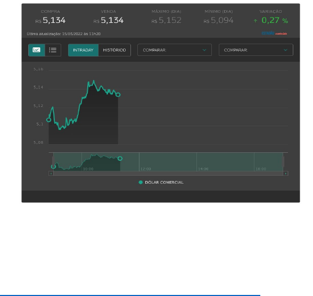Select the INTRADAY tab
Image resolution: width=313 pixels, height=296 pixels.
(83, 50)
